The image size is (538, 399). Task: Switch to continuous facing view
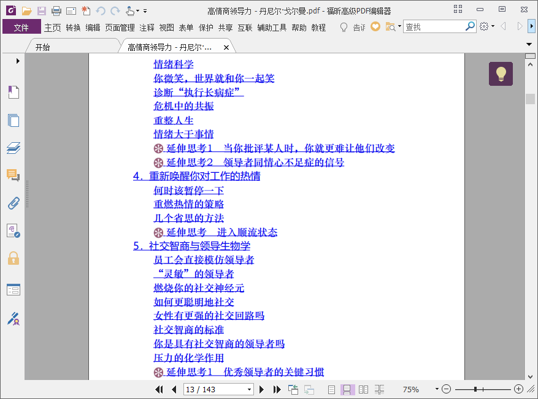(x=379, y=389)
